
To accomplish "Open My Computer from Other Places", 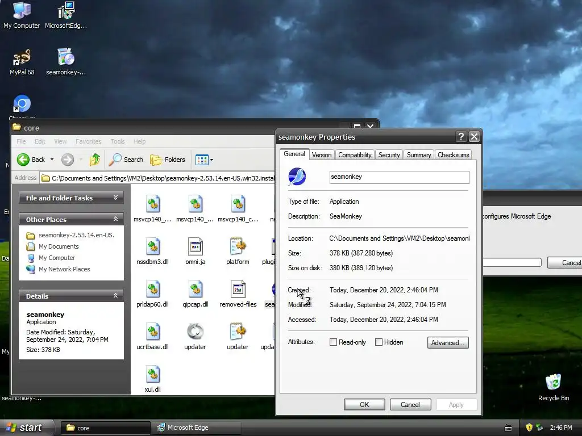I will 51,258.
